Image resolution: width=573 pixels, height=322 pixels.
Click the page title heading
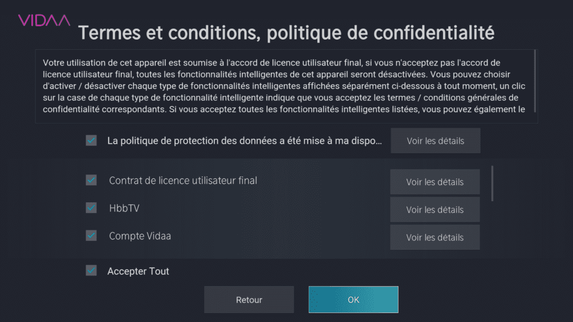[286, 33]
